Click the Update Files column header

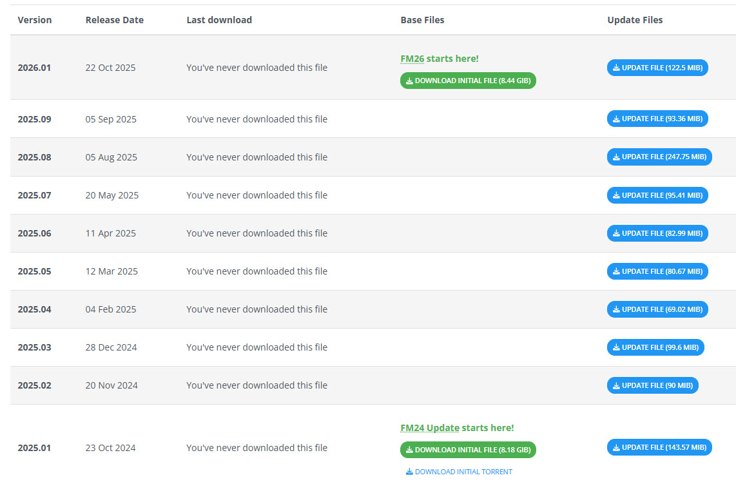pyautogui.click(x=635, y=20)
